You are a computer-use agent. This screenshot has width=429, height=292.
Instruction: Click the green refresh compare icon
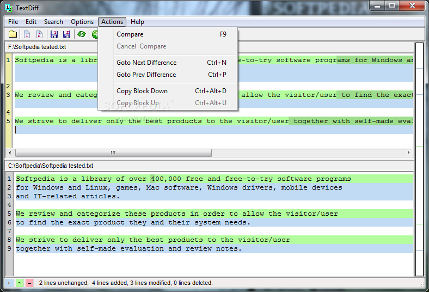coord(82,34)
